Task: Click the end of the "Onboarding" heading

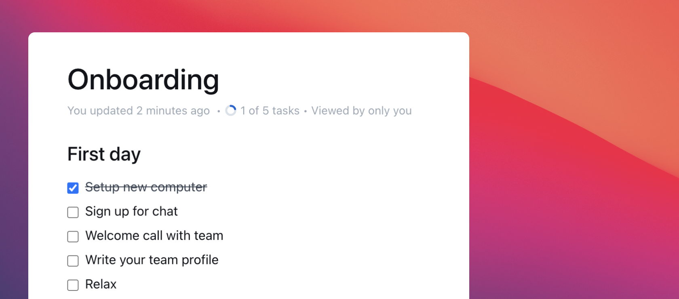Action: 220,80
